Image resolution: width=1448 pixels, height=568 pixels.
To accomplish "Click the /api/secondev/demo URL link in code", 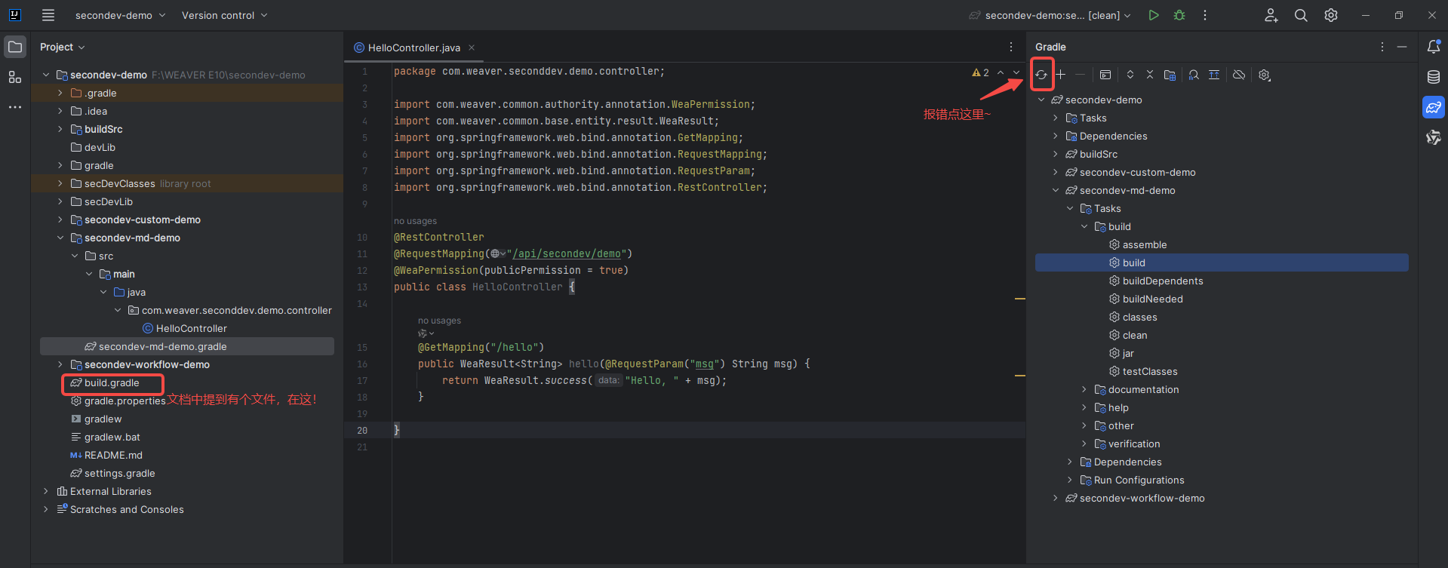I will coord(566,253).
